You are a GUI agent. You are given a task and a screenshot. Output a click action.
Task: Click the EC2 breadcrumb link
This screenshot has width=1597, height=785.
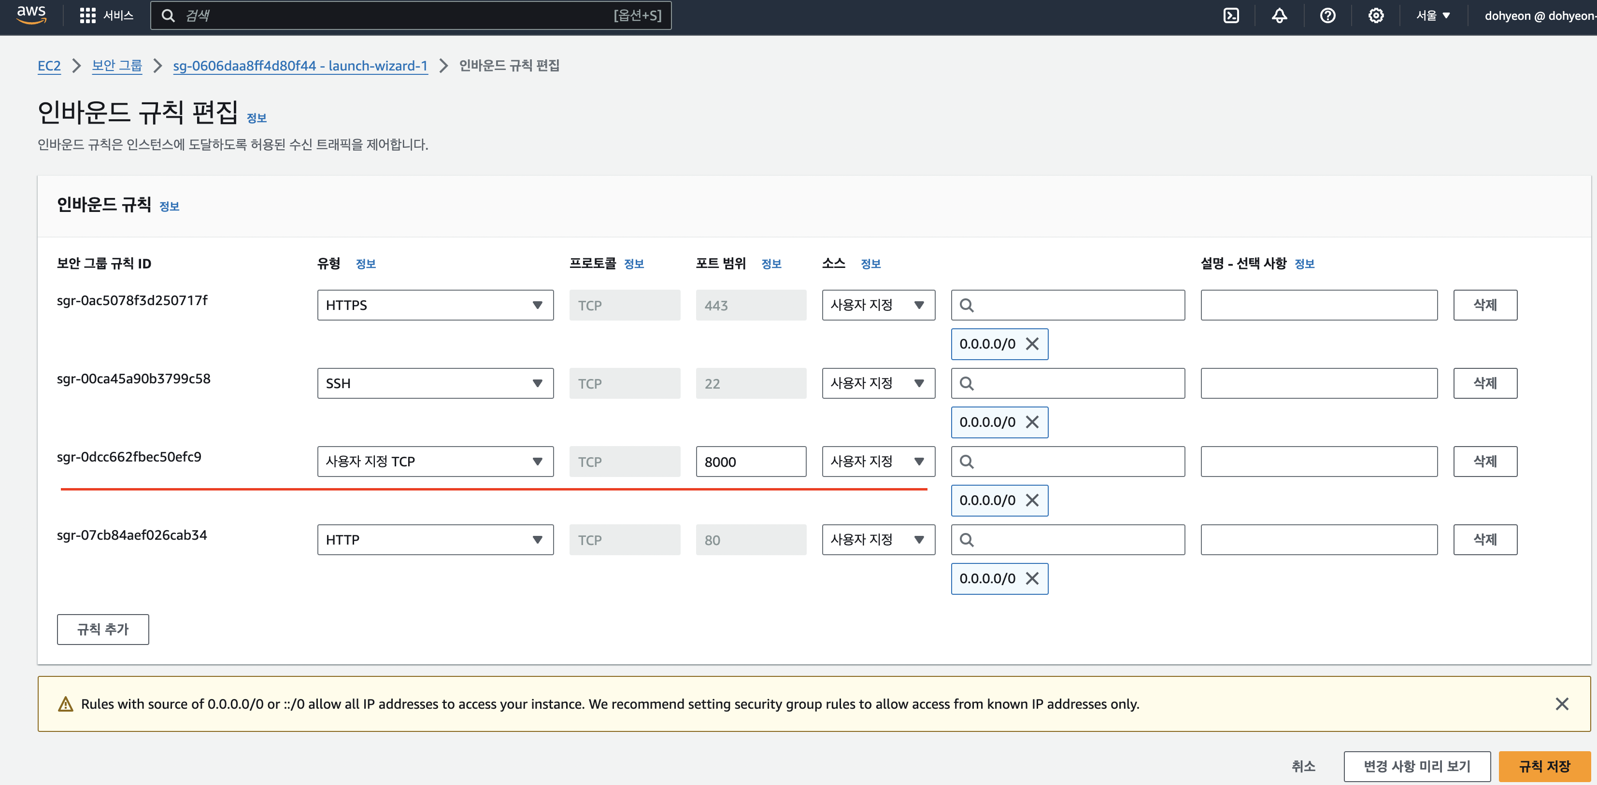[x=49, y=66]
